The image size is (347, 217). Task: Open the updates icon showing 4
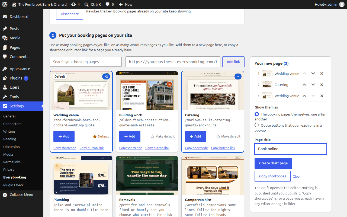click(x=75, y=4)
